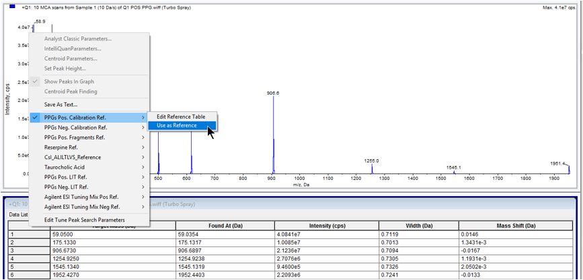Click found at cell 1545.1319
The image size is (583, 280).
pos(225,267)
